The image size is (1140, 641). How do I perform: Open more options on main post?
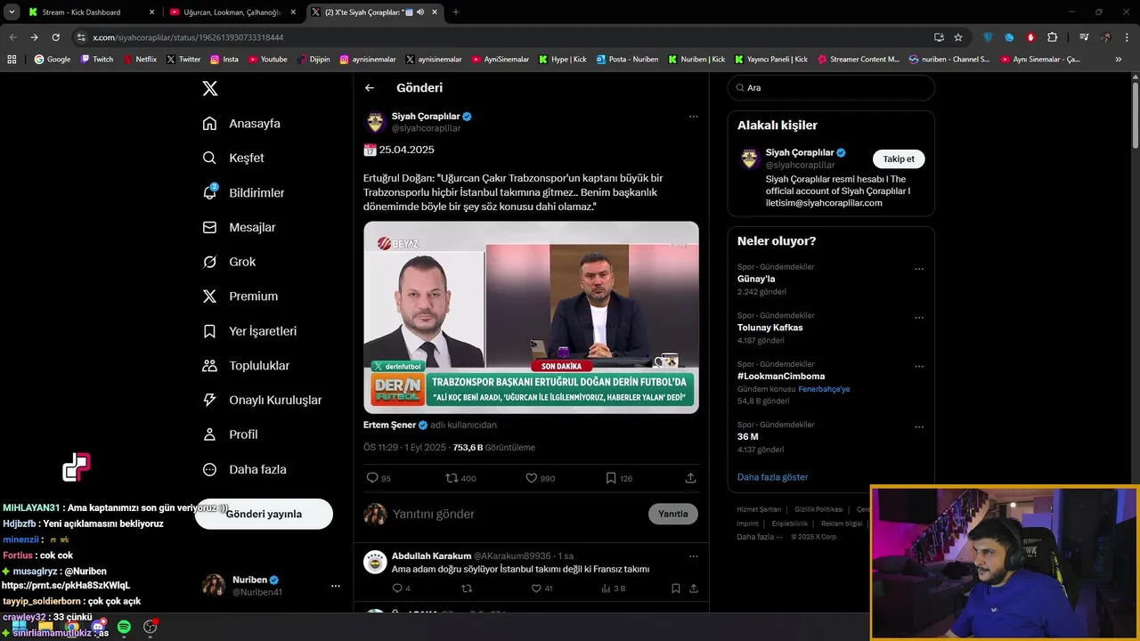coord(693,117)
